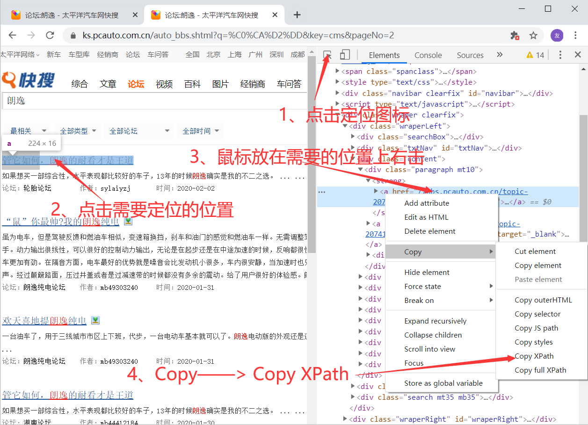Choose Delete element

pos(429,231)
